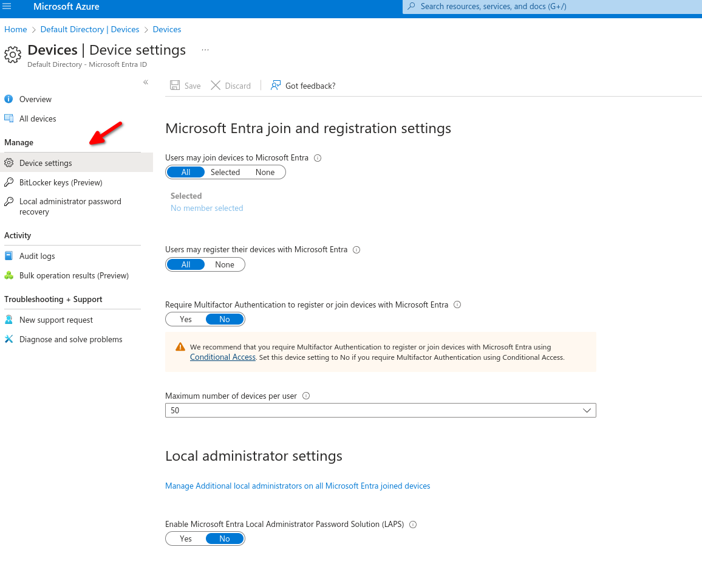The image size is (702, 561).
Task: Open All devices in sidebar
Action: point(38,119)
